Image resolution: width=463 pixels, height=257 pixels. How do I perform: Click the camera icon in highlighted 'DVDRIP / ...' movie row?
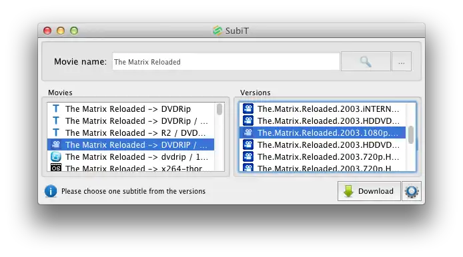(56, 144)
